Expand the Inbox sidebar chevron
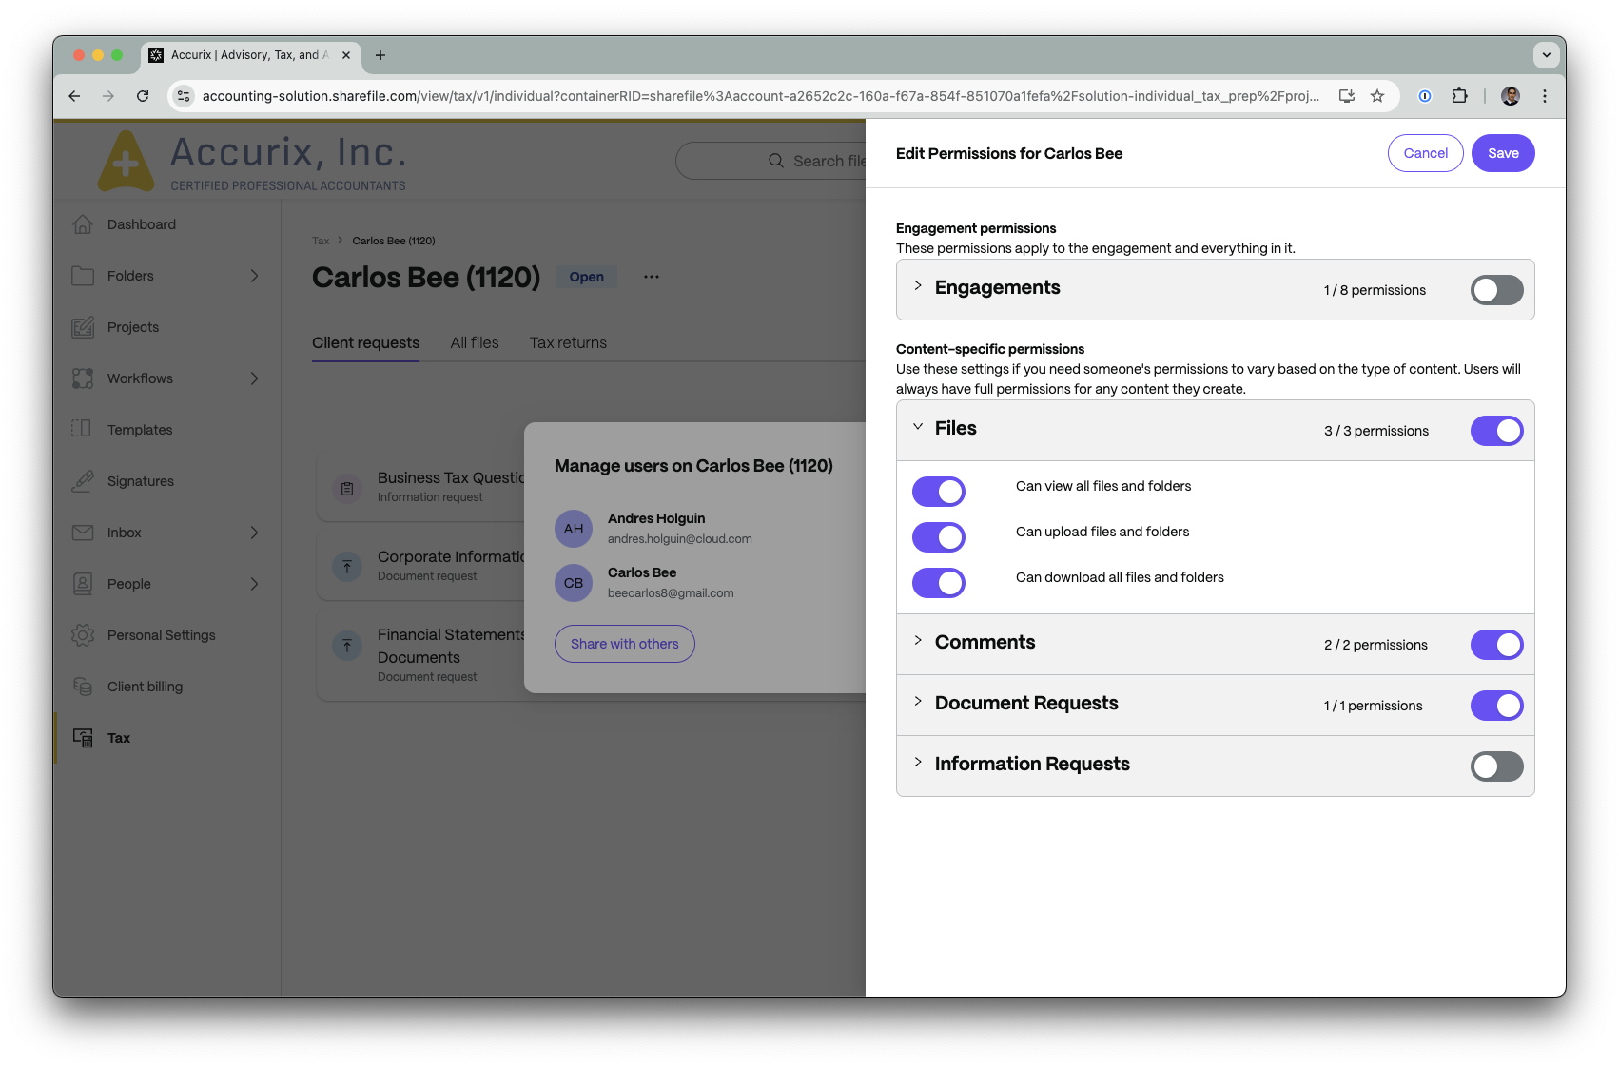 click(254, 533)
